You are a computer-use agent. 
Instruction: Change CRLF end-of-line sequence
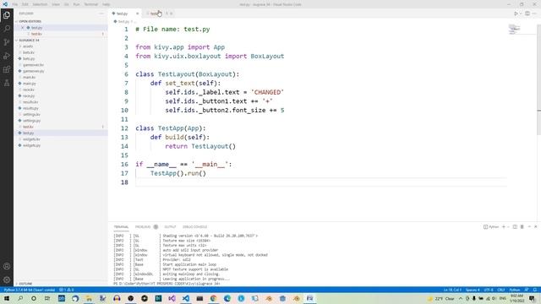pyautogui.click(x=501, y=290)
